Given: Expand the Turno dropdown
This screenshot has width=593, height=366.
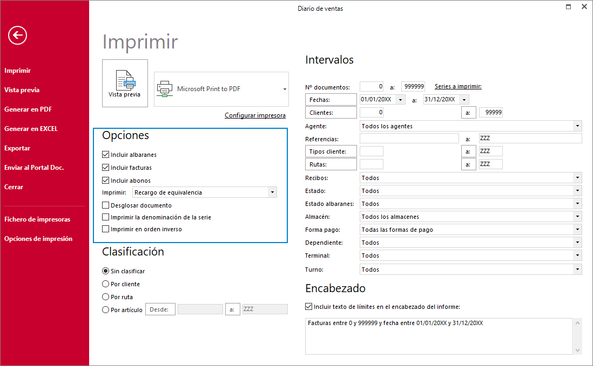Looking at the screenshot, I should [x=577, y=270].
